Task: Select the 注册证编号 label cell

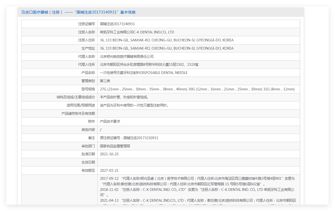Action: 59,24
